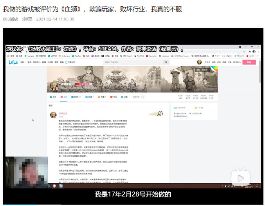The image size is (265, 206).
Task: Open the 会员购 nav link
Action: 50,62
